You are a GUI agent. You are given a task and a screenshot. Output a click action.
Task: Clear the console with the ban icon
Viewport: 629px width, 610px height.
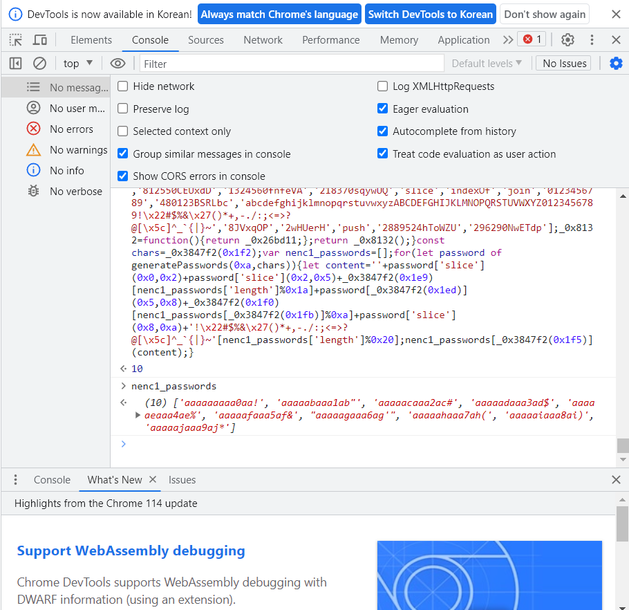(x=39, y=64)
